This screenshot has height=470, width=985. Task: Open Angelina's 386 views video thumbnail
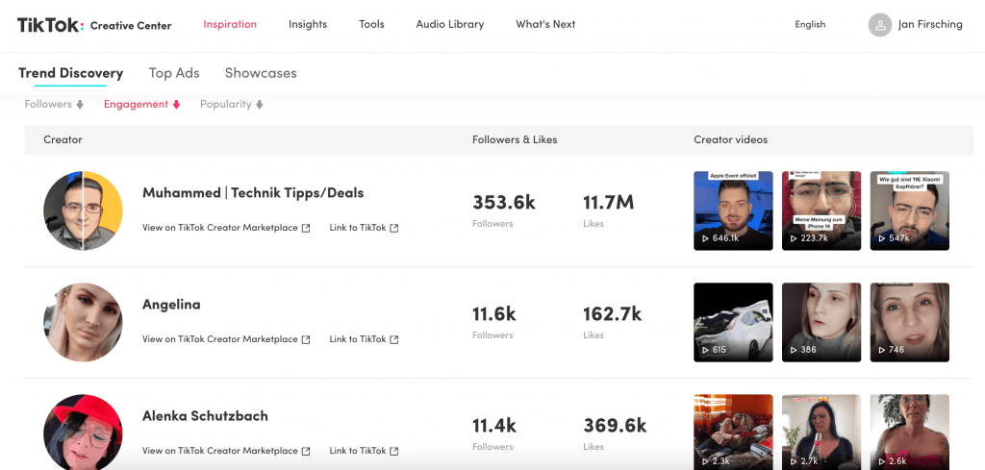pos(821,323)
